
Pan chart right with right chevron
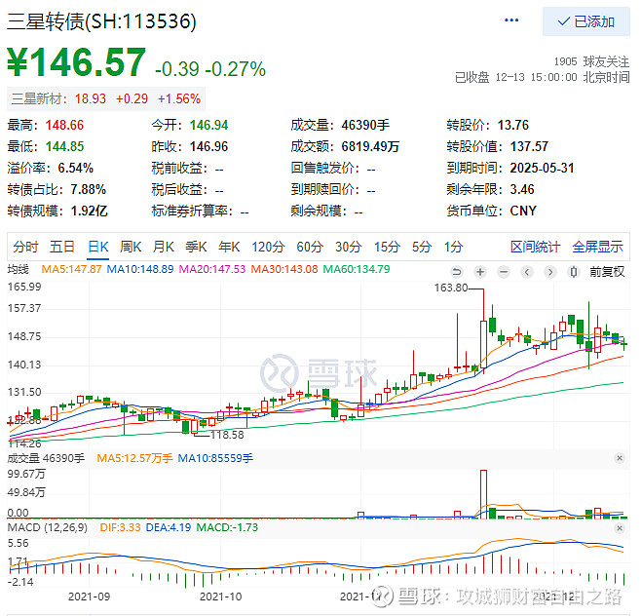pyautogui.click(x=550, y=272)
